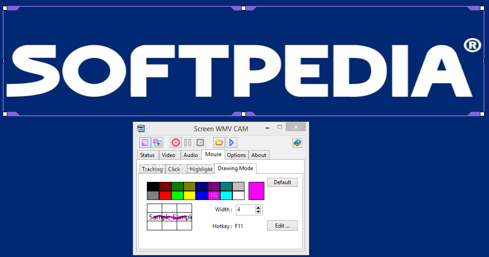The width and height of the screenshot is (489, 257).
Task: Go to the Options tab
Action: click(236, 155)
